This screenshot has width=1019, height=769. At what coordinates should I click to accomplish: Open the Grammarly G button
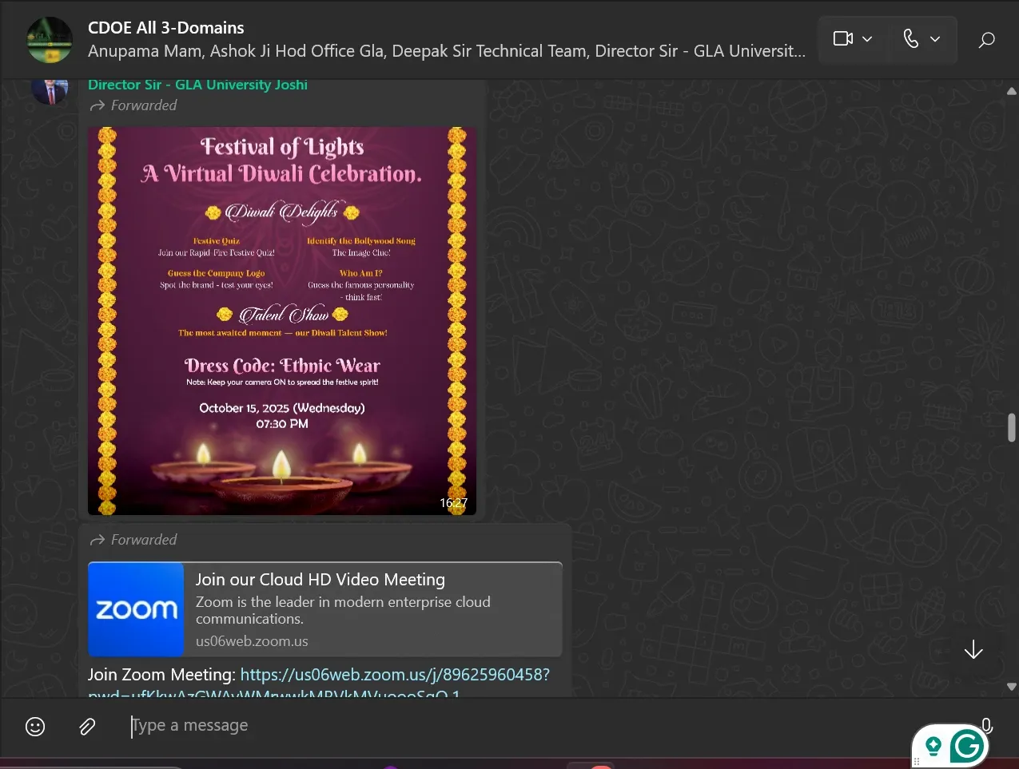967,747
